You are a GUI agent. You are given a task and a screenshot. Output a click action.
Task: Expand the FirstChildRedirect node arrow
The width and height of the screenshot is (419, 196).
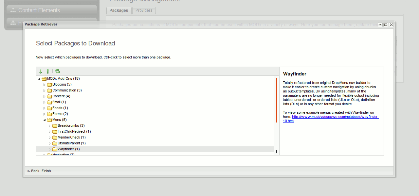point(50,132)
